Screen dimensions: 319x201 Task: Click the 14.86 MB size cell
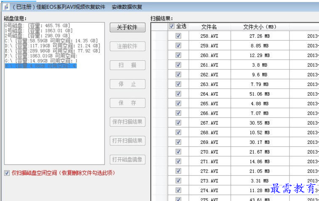(x=260, y=161)
